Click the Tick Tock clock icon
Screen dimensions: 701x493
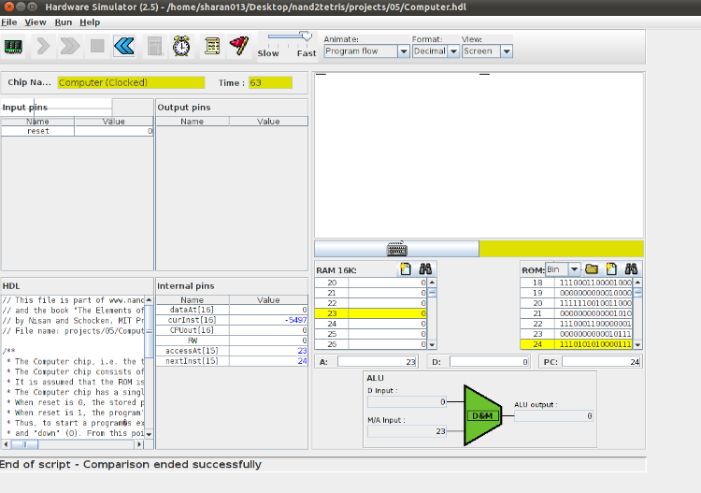tap(182, 46)
